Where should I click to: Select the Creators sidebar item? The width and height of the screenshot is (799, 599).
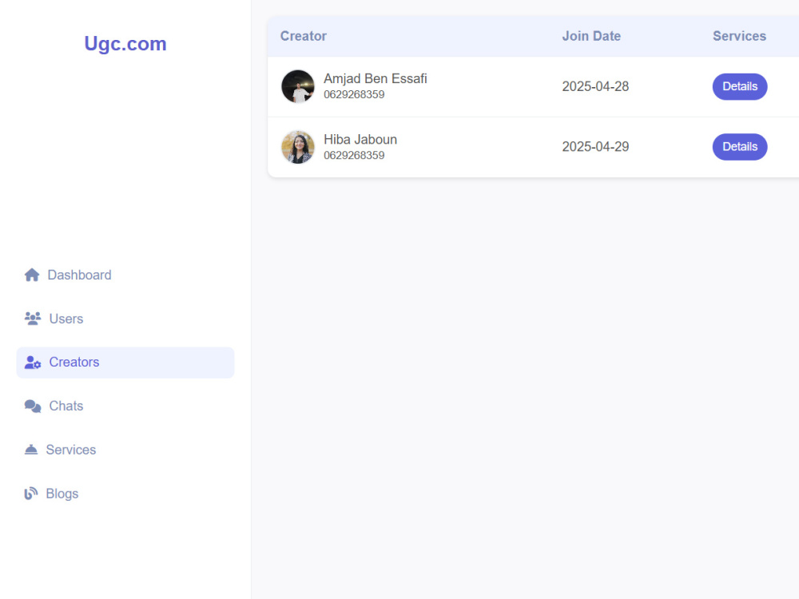point(125,363)
